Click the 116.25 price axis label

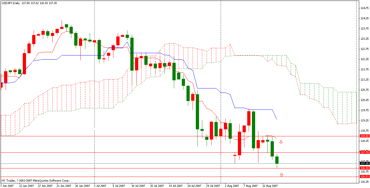click(364, 182)
